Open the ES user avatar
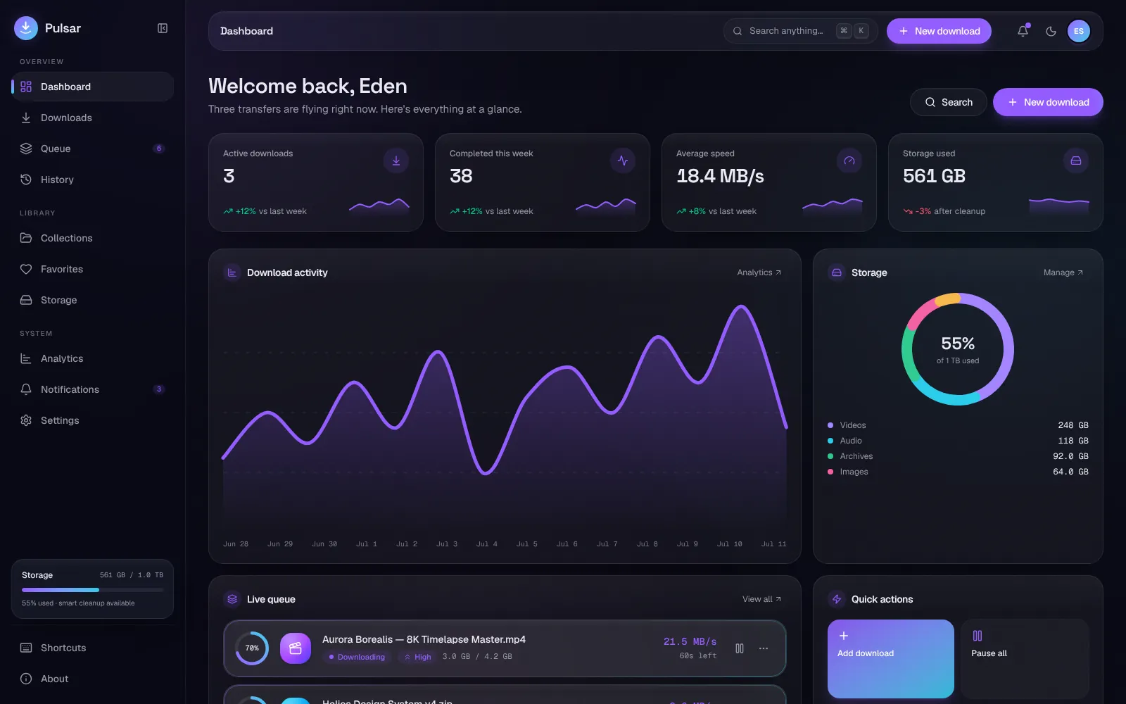Screen dimensions: 1126x704 [1079, 31]
